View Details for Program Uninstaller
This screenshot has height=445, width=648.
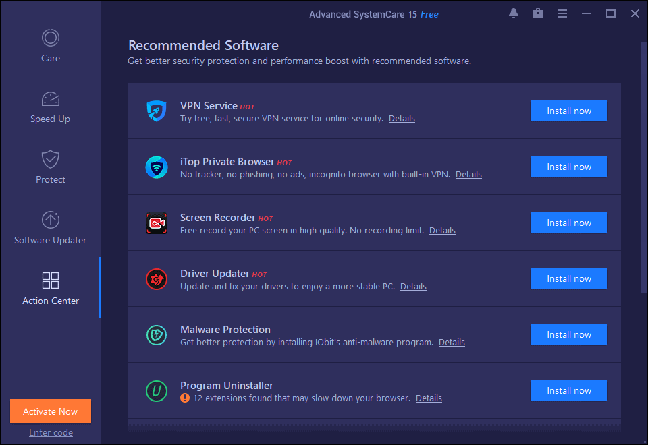click(429, 398)
